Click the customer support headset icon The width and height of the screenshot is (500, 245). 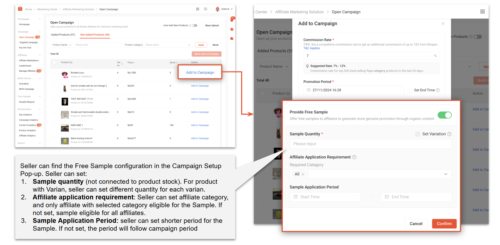[232, 29]
